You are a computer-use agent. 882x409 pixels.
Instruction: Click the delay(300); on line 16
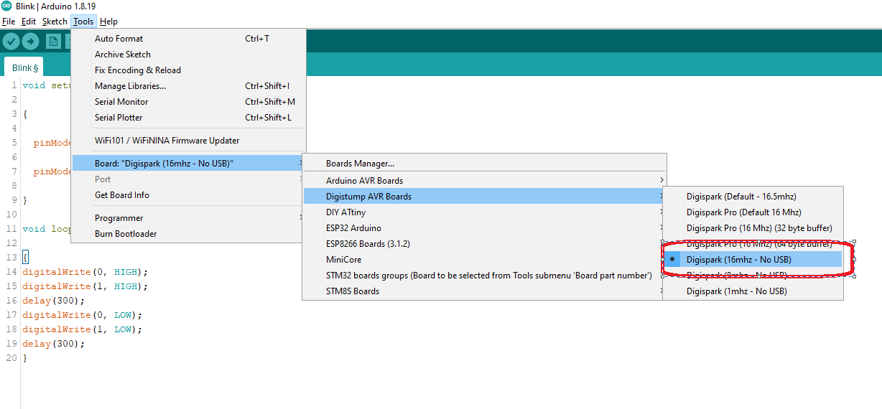pos(53,301)
